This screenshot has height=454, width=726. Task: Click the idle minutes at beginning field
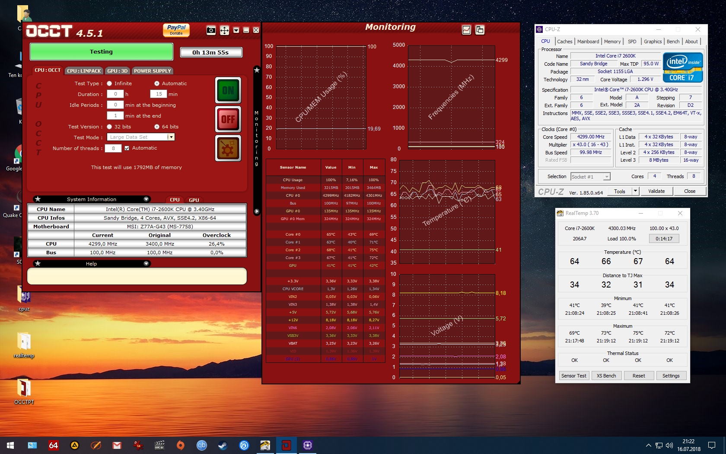click(x=115, y=105)
